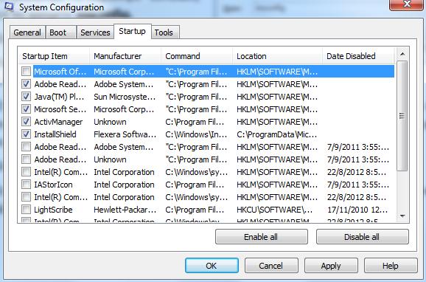Click the IAStorIcon item name
The width and height of the screenshot is (426, 282).
[x=53, y=185]
